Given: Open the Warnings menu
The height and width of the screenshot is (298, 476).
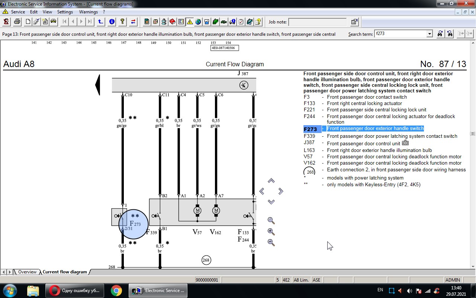Looking at the screenshot, I should (88, 12).
